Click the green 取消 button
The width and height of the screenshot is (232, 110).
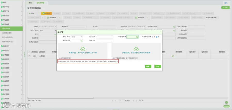pyautogui.click(x=148, y=66)
